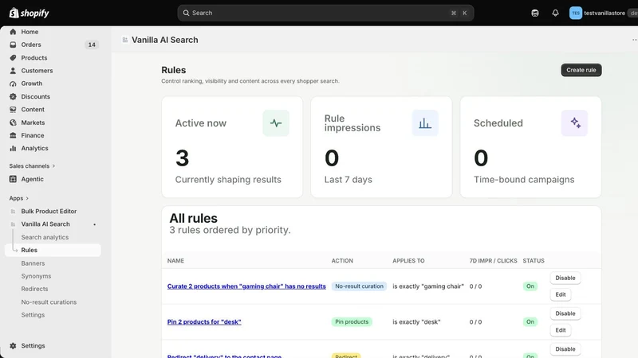Click the Discounts badge icon
Viewport: 638px width, 358px height.
(13, 96)
